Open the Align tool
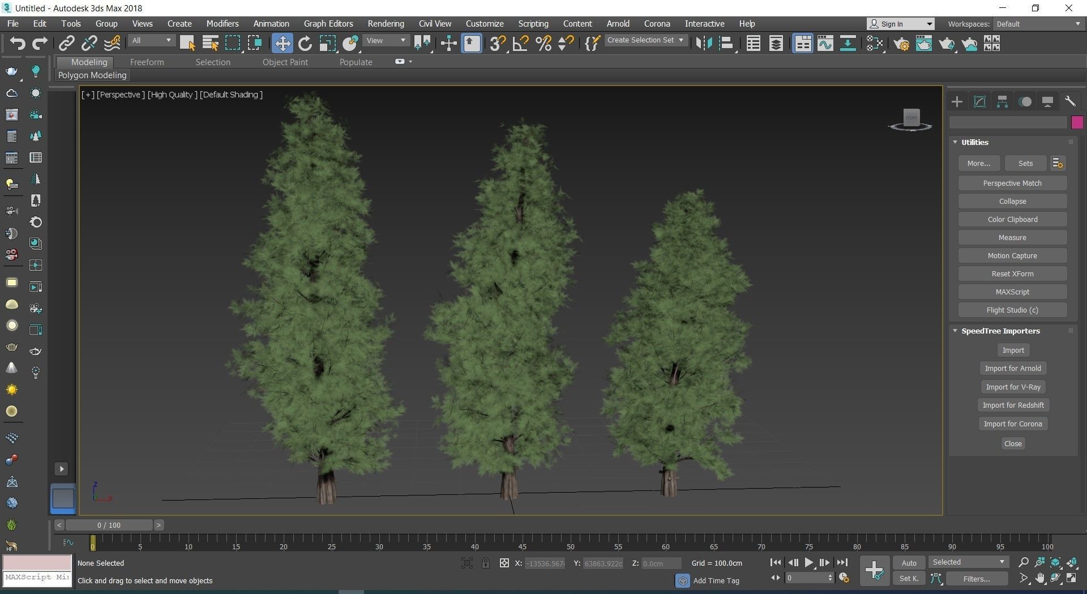This screenshot has height=594, width=1087. point(726,43)
